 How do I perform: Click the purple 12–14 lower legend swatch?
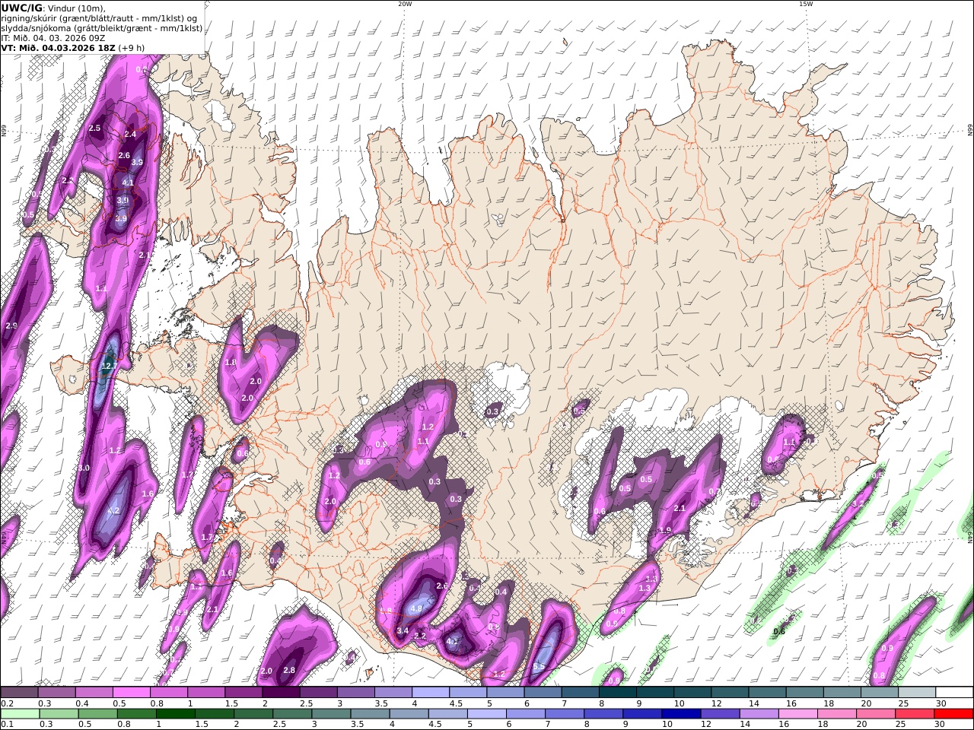click(x=719, y=714)
